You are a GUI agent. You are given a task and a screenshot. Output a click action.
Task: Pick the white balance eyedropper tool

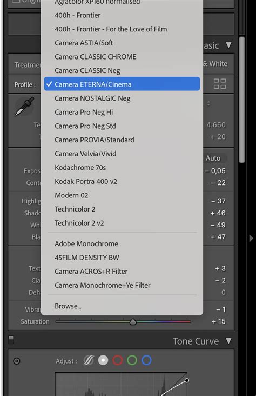(x=24, y=107)
